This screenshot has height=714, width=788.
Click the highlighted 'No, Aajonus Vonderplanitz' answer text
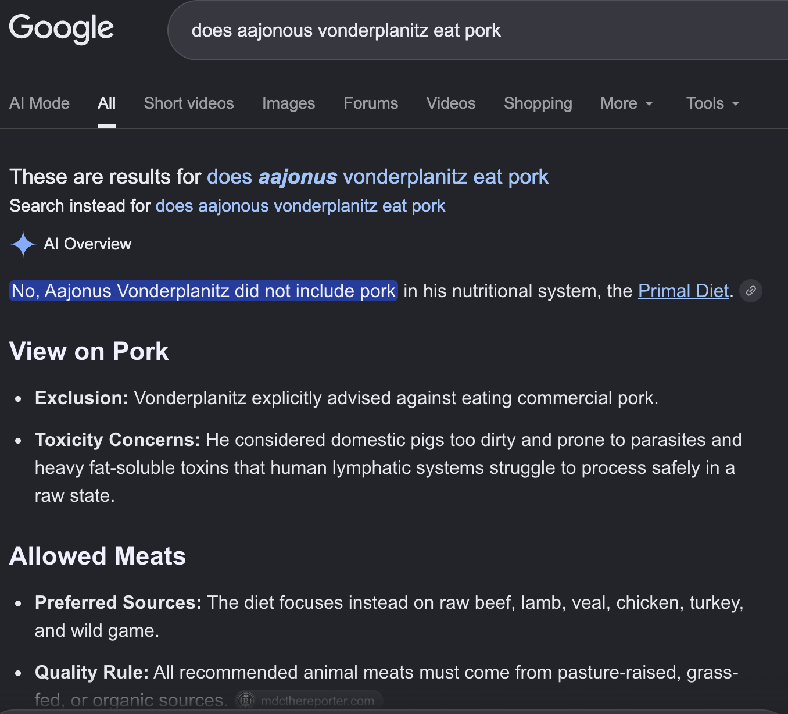click(203, 291)
